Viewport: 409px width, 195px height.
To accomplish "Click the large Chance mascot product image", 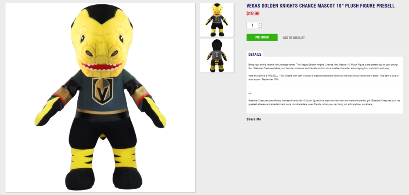I will coord(100,98).
